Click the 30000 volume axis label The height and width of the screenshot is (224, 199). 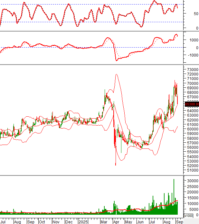coord(192,181)
